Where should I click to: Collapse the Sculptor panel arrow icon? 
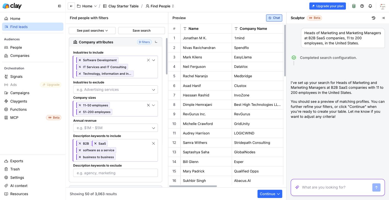click(x=383, y=18)
